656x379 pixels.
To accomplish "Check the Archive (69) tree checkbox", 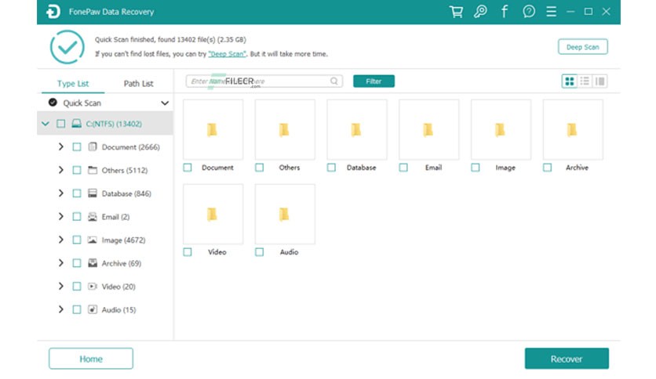I will 77,263.
